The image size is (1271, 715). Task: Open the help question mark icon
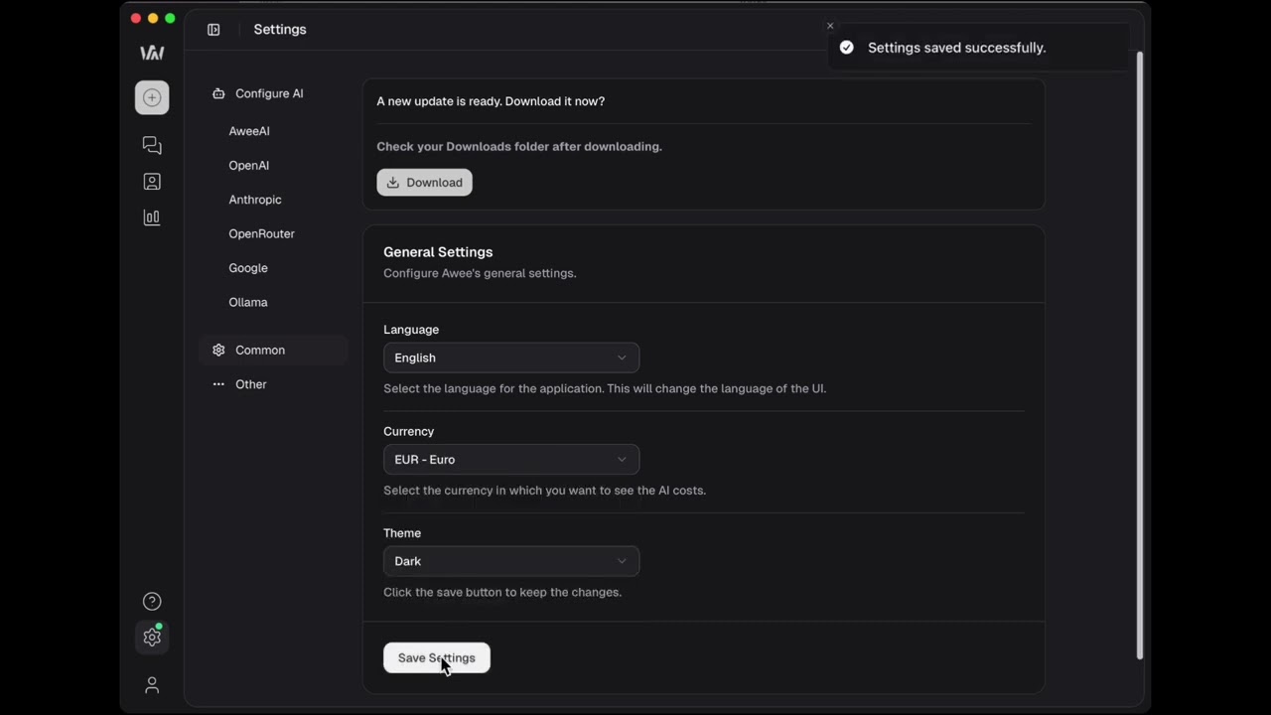pos(152,601)
